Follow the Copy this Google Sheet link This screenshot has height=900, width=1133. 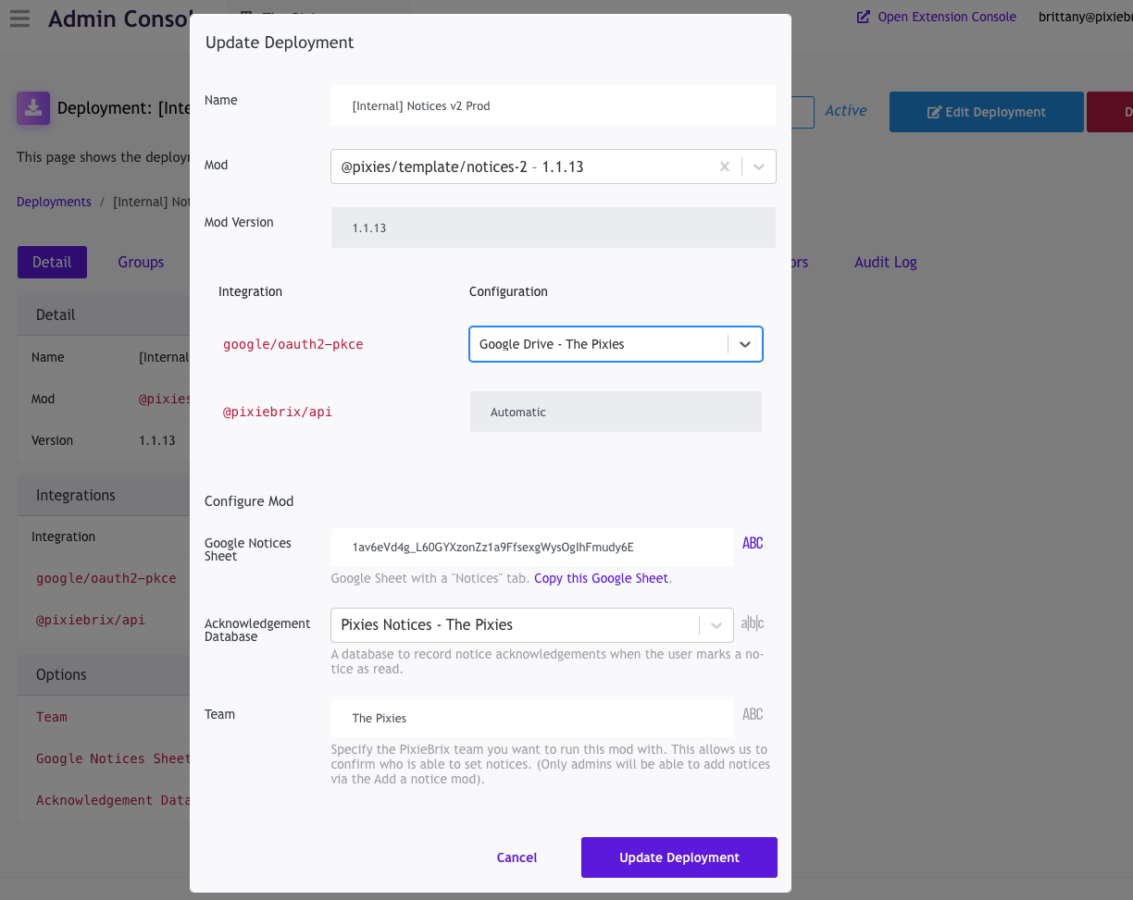point(601,578)
